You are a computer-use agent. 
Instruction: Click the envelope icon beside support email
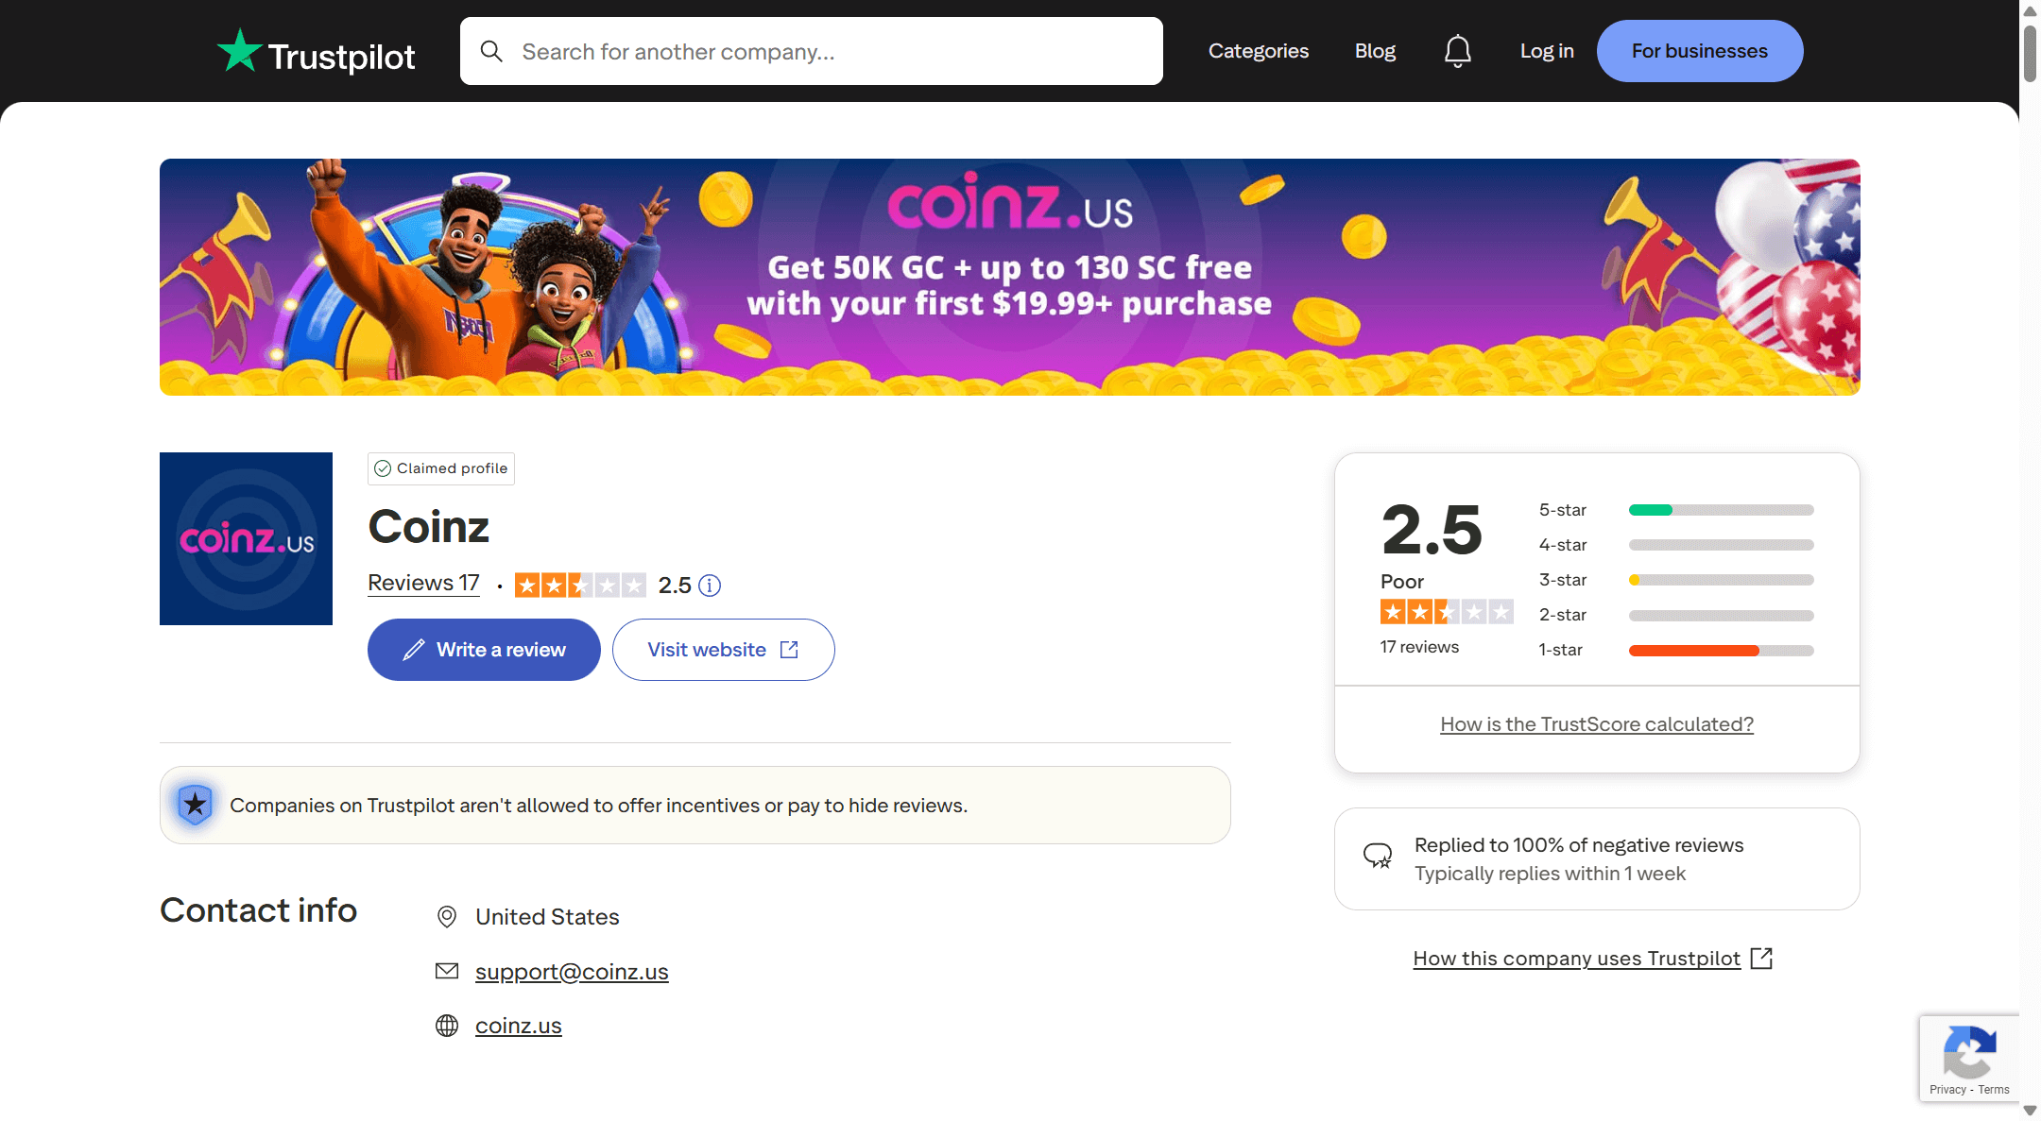click(x=447, y=971)
